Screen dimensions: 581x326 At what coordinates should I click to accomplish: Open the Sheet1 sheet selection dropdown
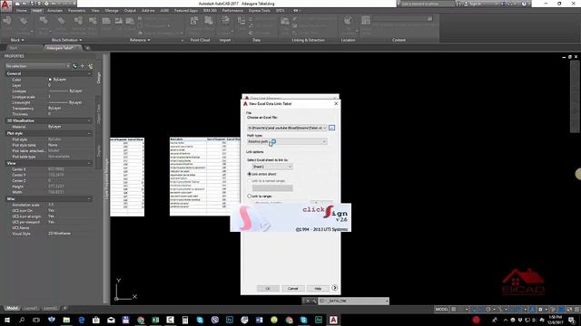[272, 167]
